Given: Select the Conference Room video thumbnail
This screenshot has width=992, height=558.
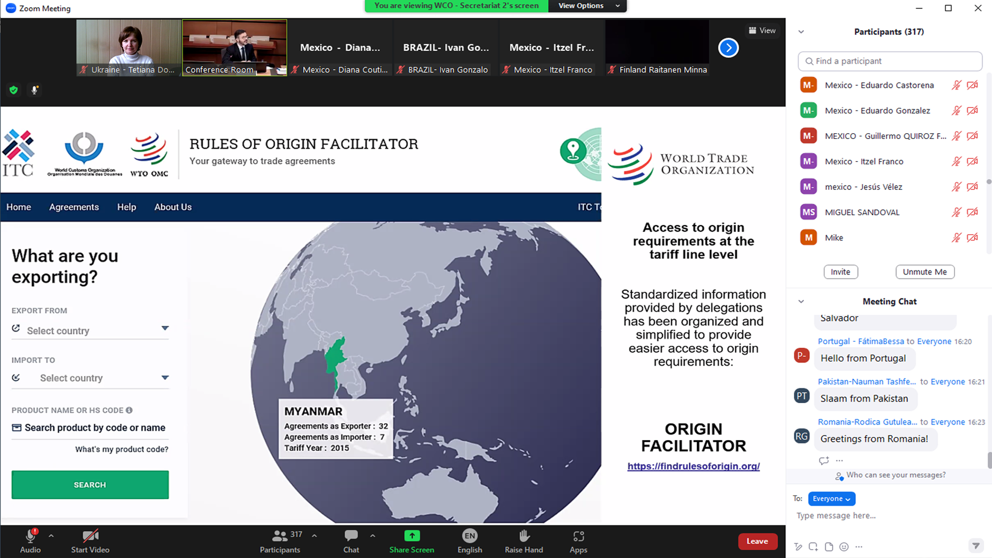Looking at the screenshot, I should coord(235,48).
